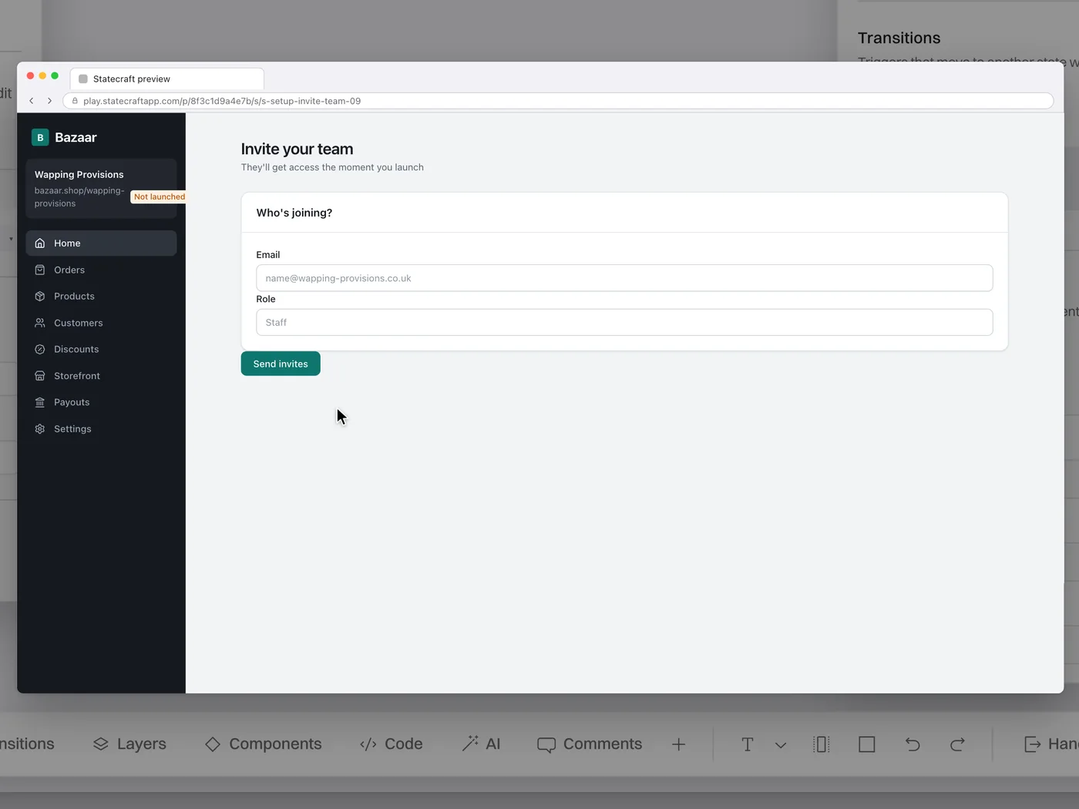Click the Wapping Provisions store card

tap(101, 189)
